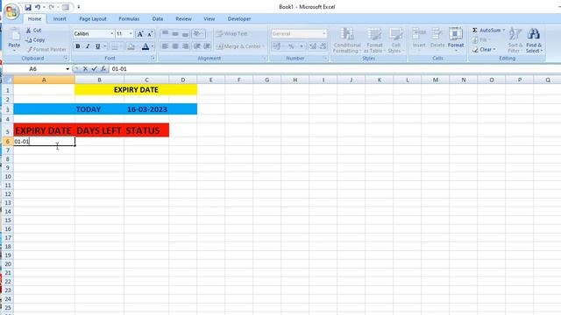Open Underline style dropdown arrow
This screenshot has height=315, width=561.
coord(104,46)
